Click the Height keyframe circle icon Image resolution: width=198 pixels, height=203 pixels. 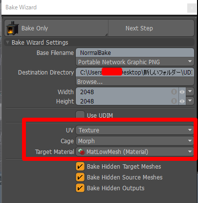click(174, 101)
